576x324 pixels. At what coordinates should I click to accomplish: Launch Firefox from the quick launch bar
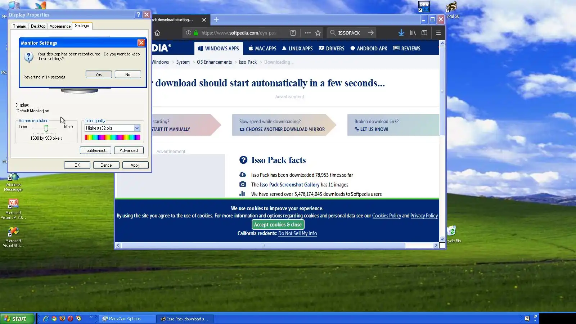point(62,319)
